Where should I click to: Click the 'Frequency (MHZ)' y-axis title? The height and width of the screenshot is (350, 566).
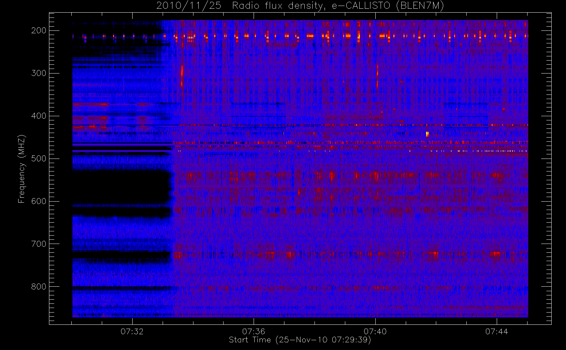tap(22, 169)
